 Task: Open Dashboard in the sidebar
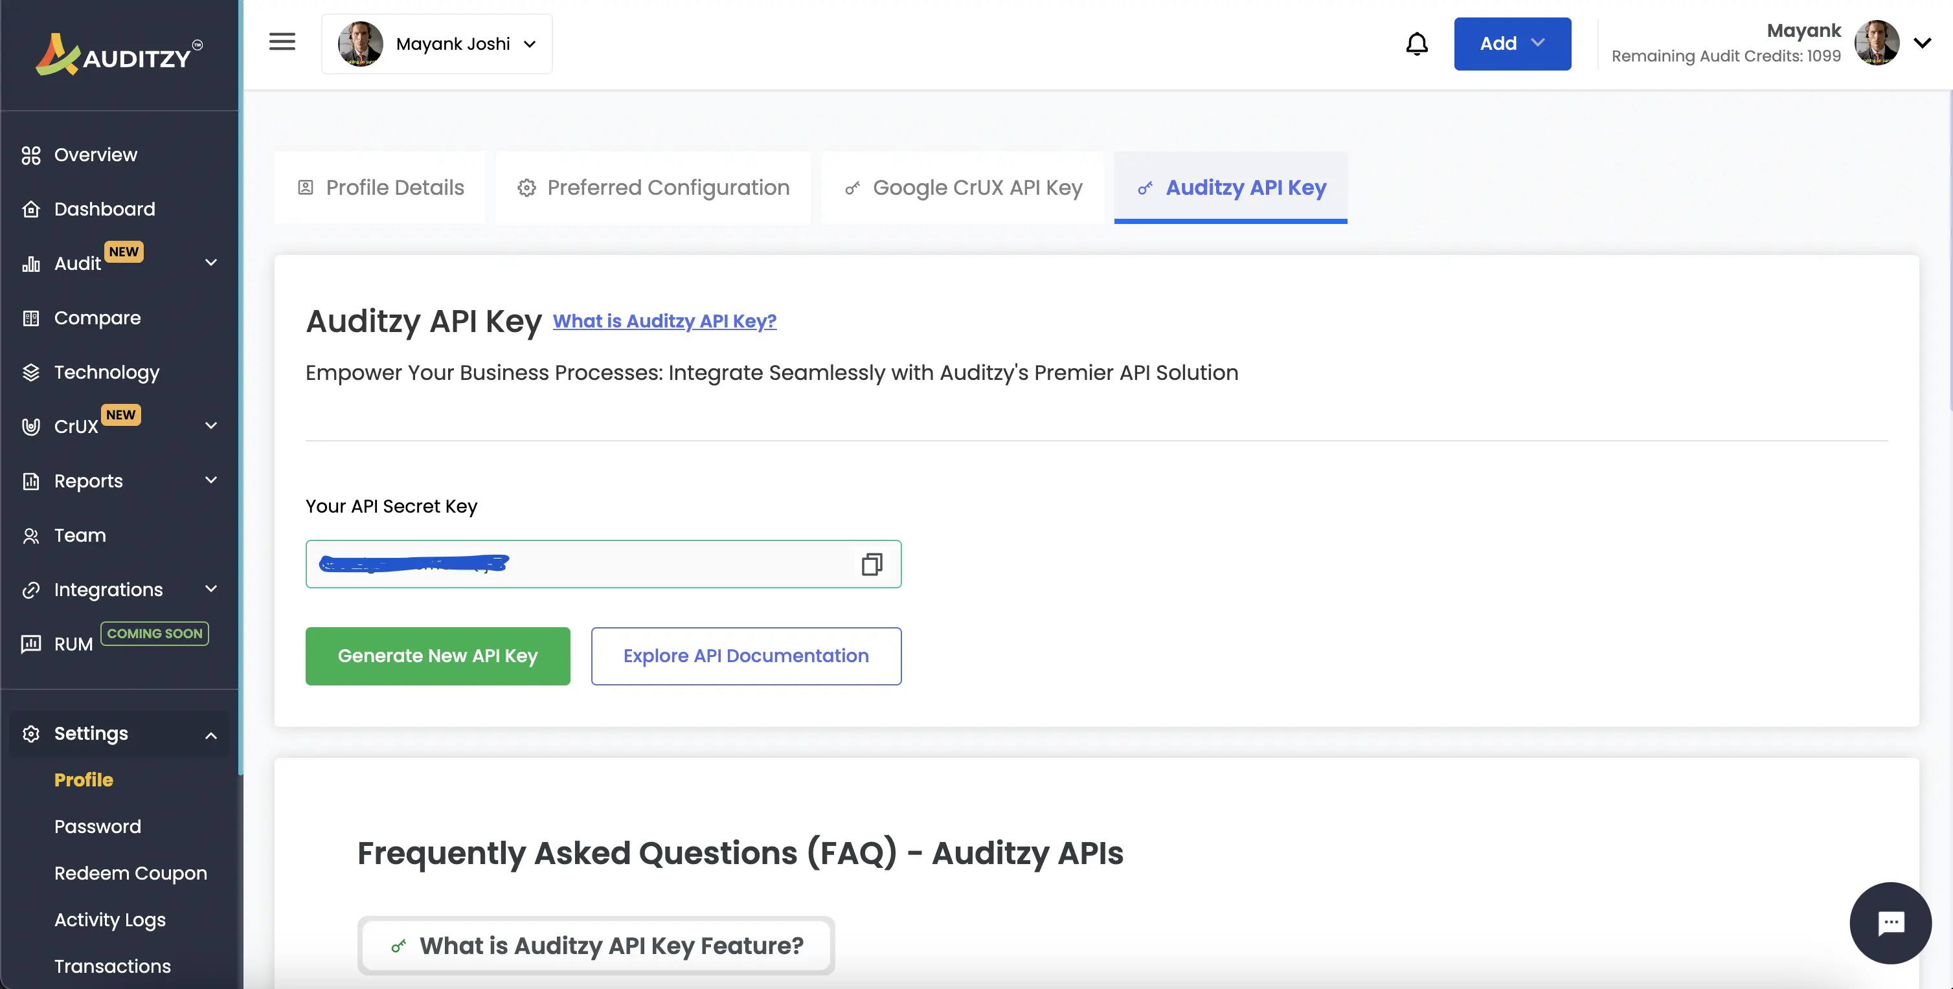(x=105, y=209)
